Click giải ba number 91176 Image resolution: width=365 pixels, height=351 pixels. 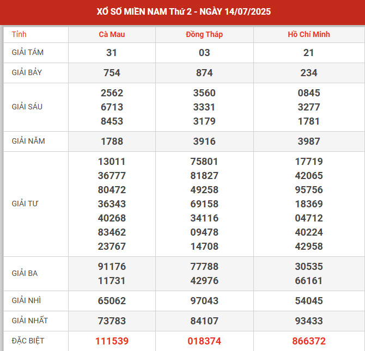(112, 267)
